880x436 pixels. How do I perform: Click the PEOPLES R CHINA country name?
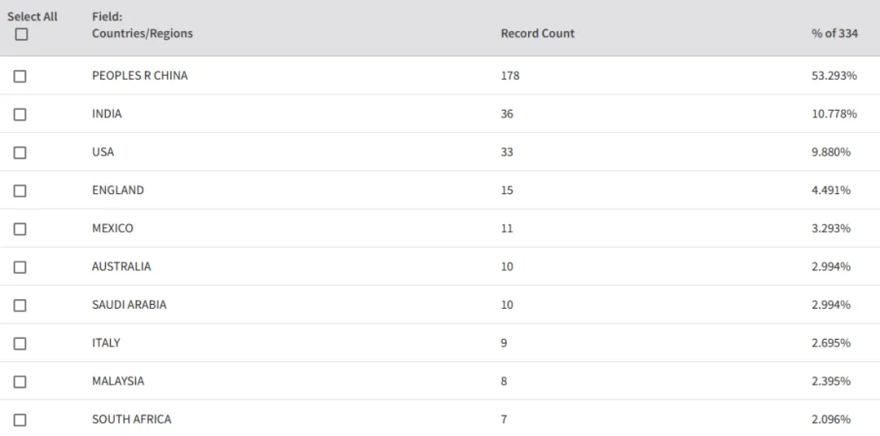140,75
